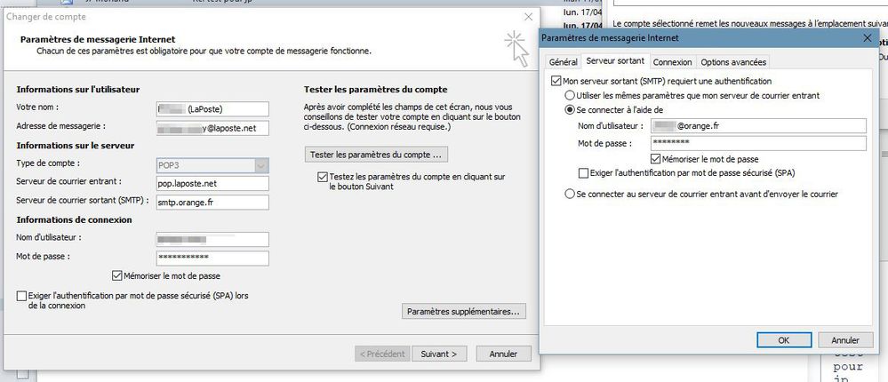The width and height of the screenshot is (888, 382).
Task: Toggle Mon serveur sortant requiert une authentification
Action: (x=556, y=82)
